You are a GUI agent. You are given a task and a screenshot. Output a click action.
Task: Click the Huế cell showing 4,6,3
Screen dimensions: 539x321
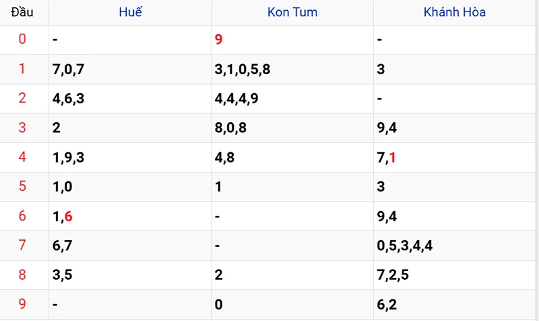point(67,98)
